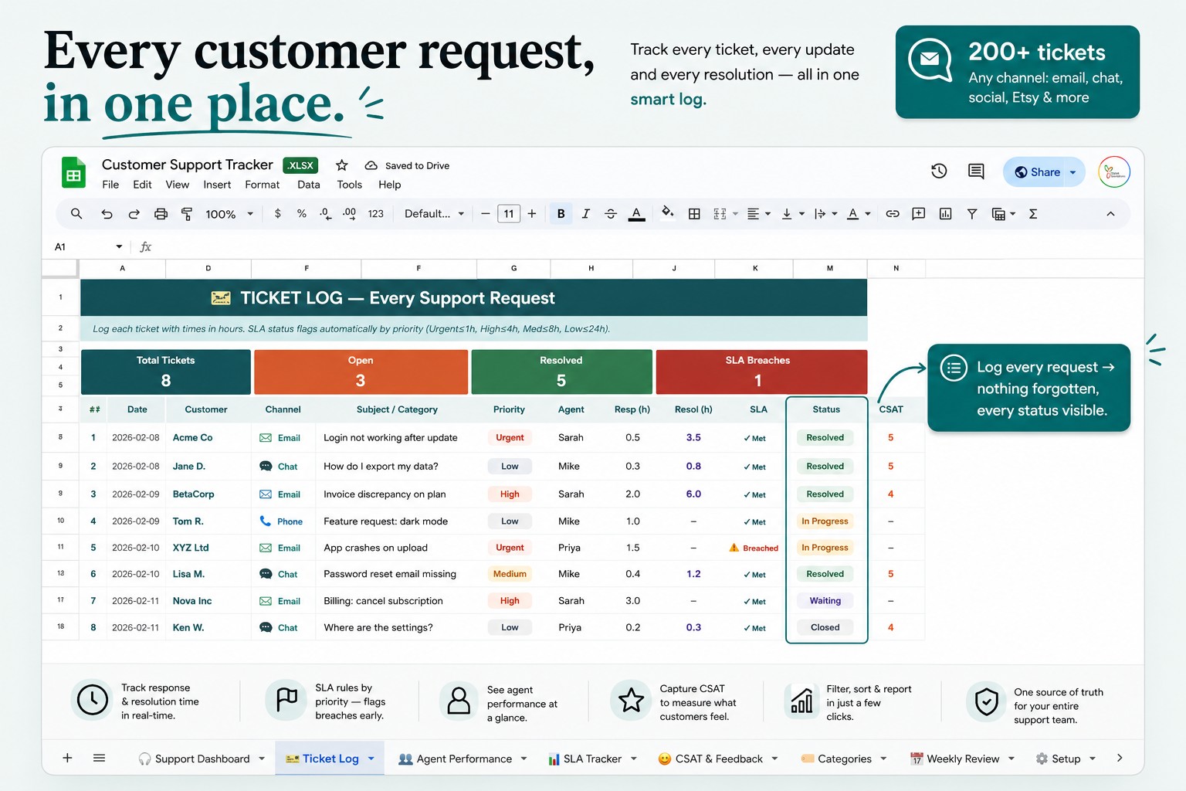Toggle bold formatting

[561, 214]
